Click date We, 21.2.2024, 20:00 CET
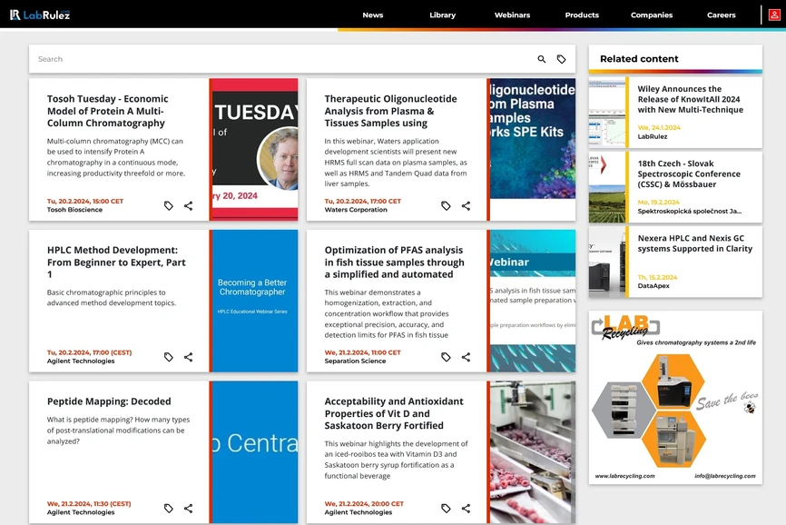 (x=364, y=503)
